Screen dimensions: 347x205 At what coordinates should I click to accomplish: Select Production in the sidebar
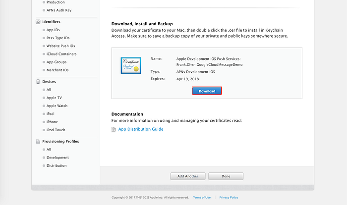[x=56, y=2]
